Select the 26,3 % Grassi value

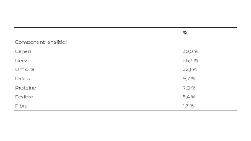point(190,61)
